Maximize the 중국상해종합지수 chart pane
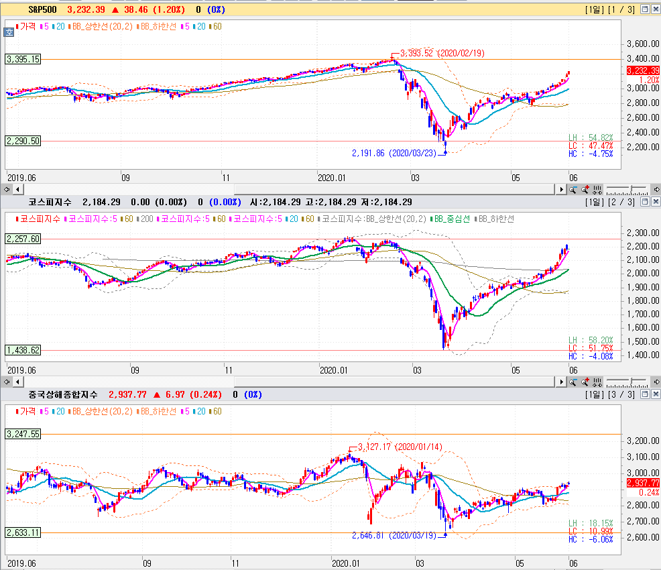 click(645, 394)
